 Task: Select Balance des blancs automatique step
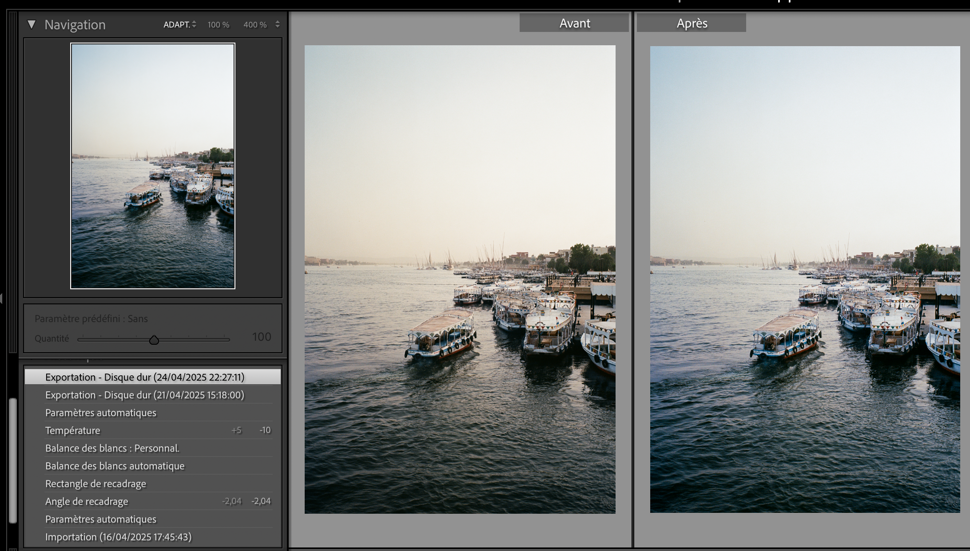(115, 466)
